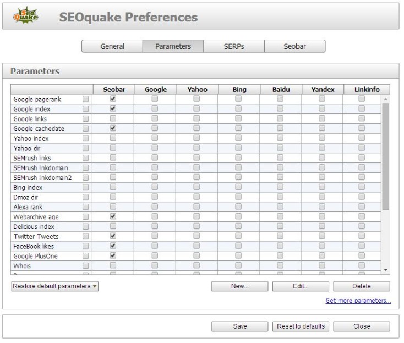
Task: Select the Google pagerank row label
Action: (37, 100)
